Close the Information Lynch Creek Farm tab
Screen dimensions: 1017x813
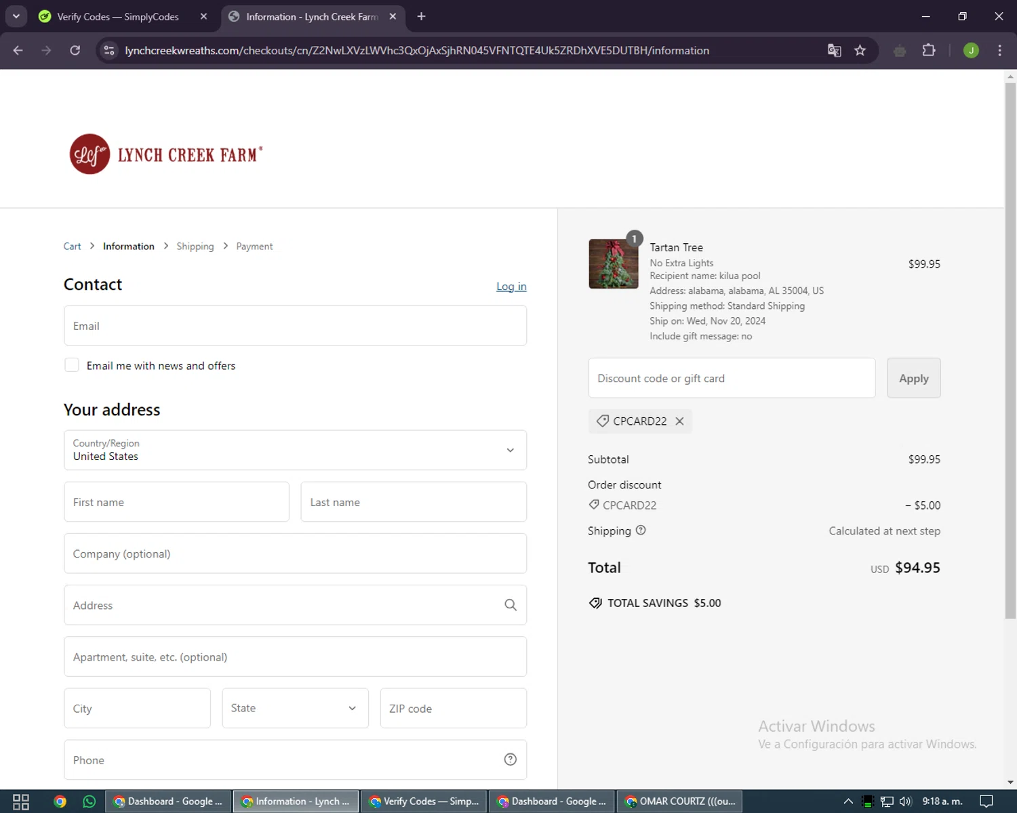(393, 16)
